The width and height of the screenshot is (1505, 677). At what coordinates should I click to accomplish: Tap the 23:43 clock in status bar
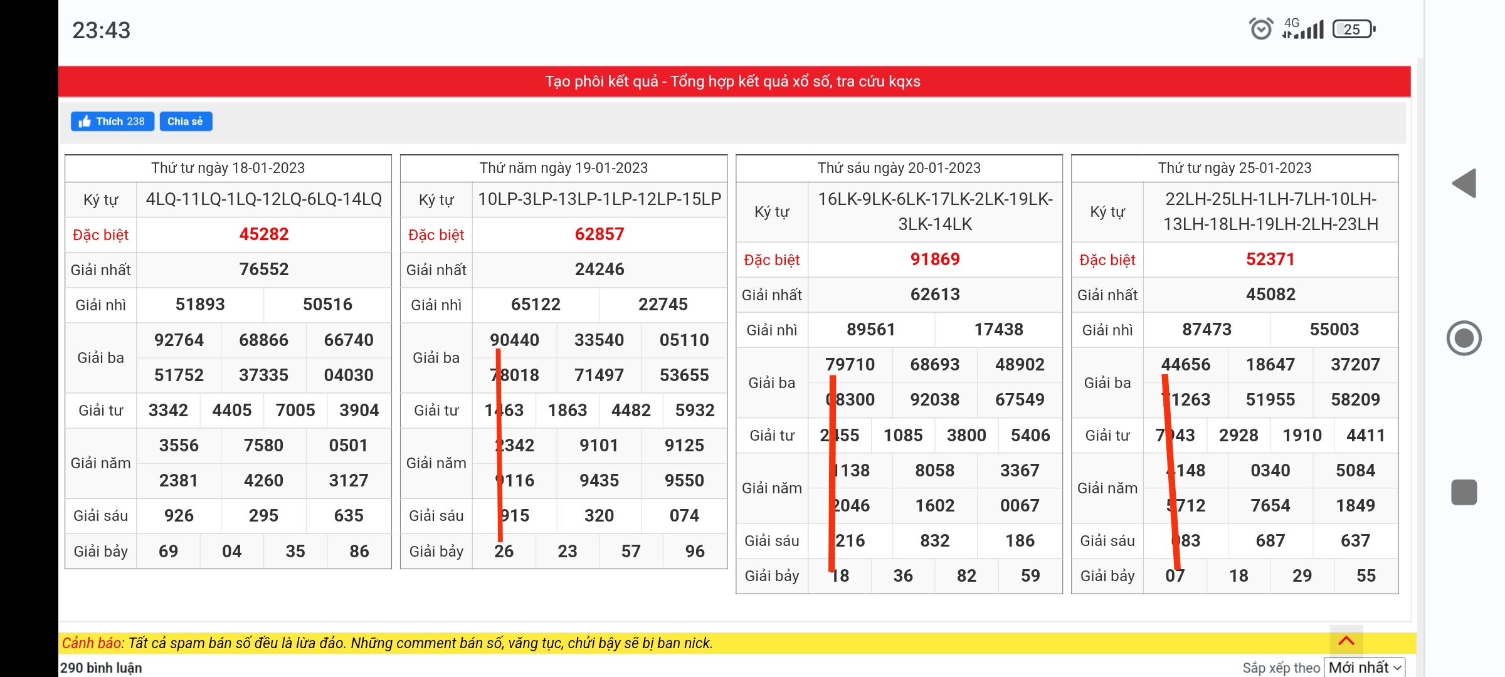pos(102,30)
